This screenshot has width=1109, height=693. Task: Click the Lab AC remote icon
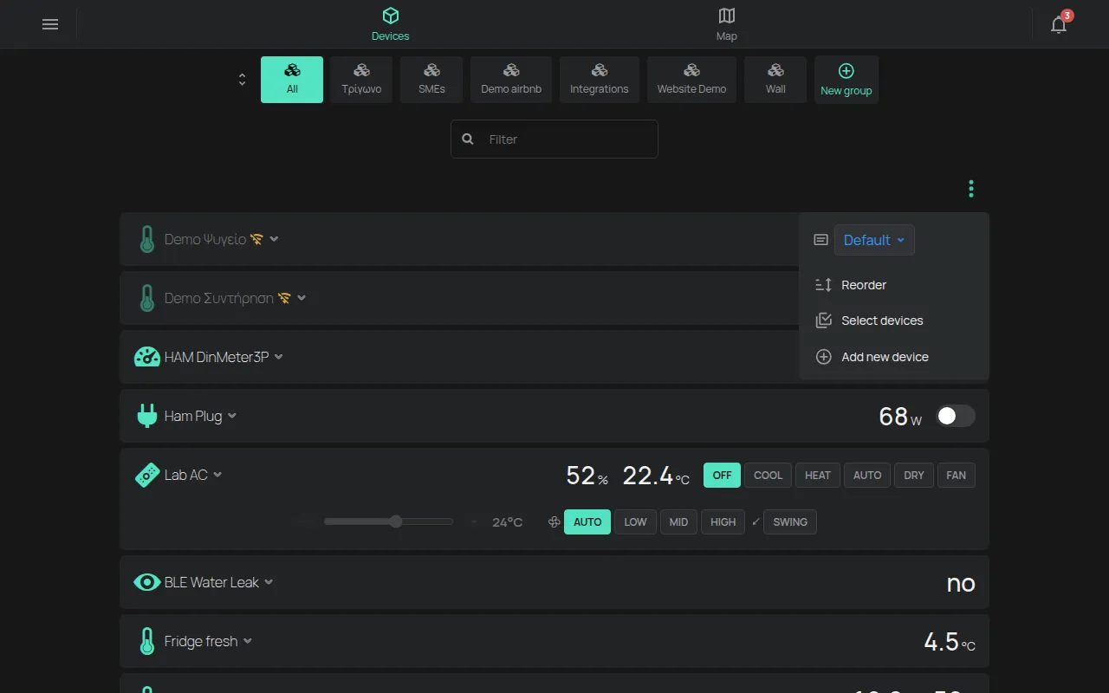click(x=147, y=475)
